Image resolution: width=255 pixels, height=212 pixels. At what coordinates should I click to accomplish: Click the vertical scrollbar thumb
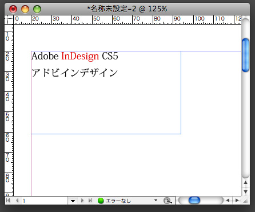(245, 55)
